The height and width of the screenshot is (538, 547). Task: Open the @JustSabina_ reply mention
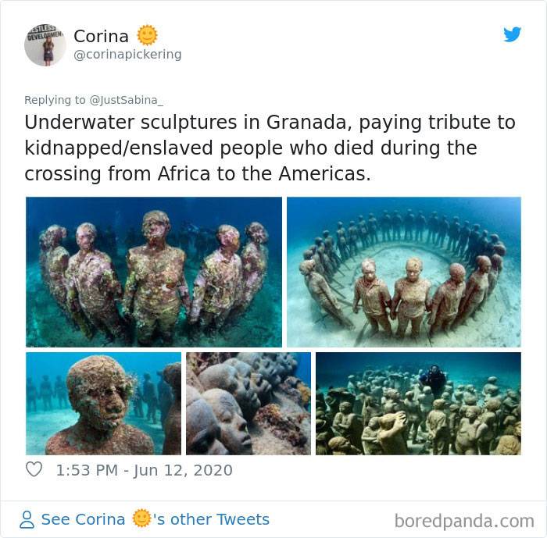coord(127,100)
